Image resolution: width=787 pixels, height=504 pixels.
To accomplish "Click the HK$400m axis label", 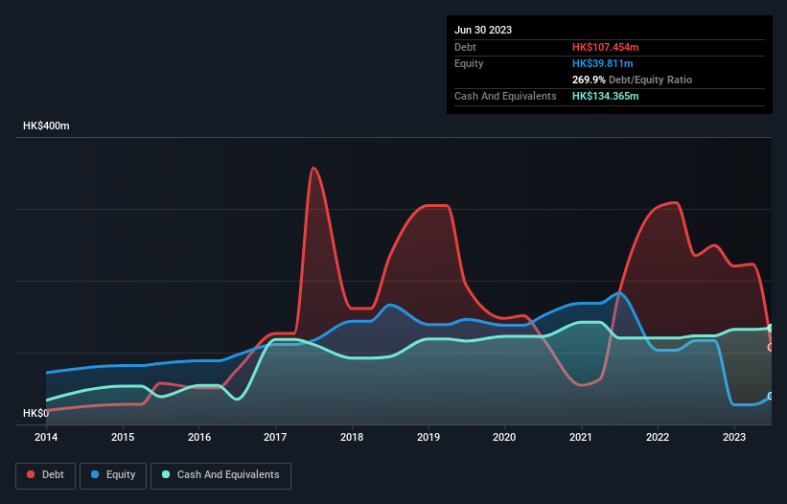I will [46, 126].
